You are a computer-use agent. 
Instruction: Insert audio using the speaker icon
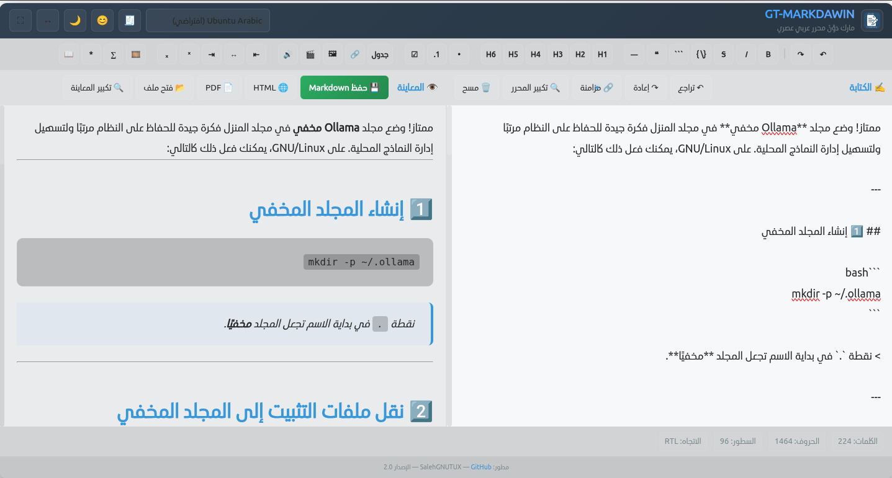[x=287, y=55]
